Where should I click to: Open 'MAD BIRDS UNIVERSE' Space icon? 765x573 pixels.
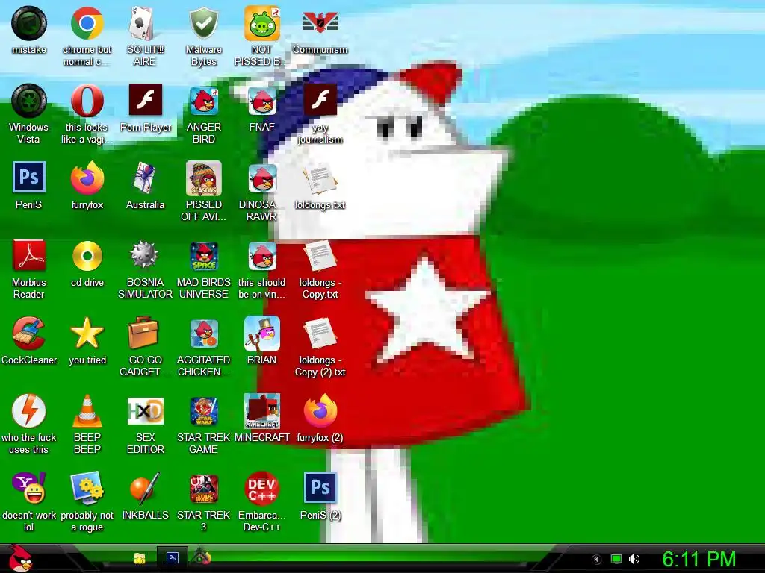(203, 256)
